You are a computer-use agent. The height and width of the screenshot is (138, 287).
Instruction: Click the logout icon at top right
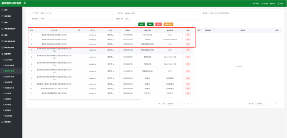(x=279, y=3)
